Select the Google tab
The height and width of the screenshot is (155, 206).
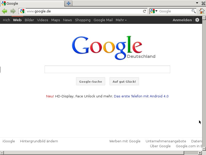tap(32, 3)
